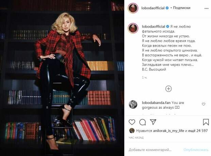Click lobodaofficial avatar in header
Screen dimensions: 211x156
(133, 8)
